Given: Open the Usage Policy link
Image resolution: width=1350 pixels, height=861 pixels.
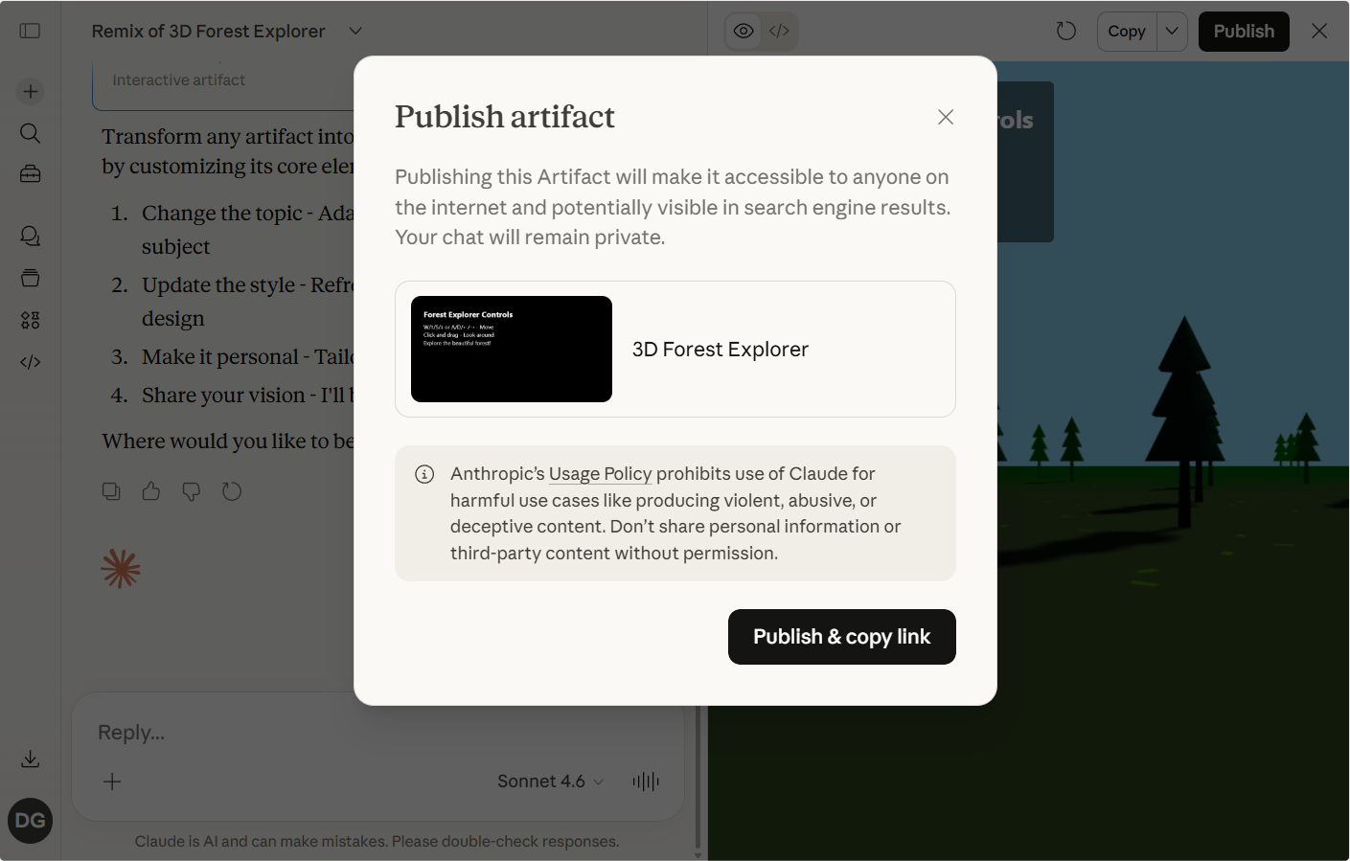Looking at the screenshot, I should pyautogui.click(x=600, y=474).
